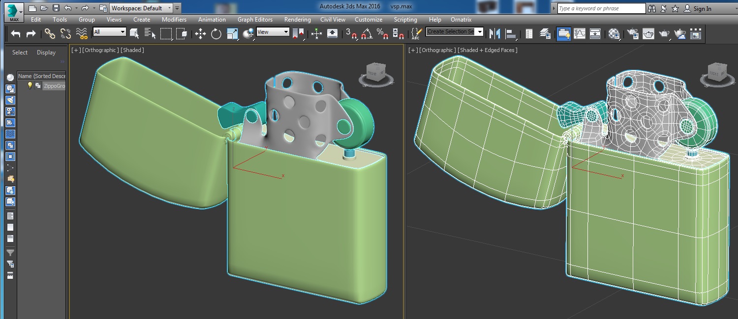Open the Graph Editors menu

coord(255,20)
